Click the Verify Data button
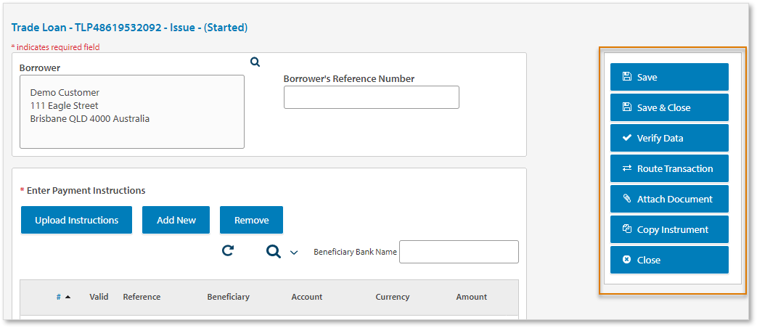The image size is (757, 328). [x=668, y=138]
